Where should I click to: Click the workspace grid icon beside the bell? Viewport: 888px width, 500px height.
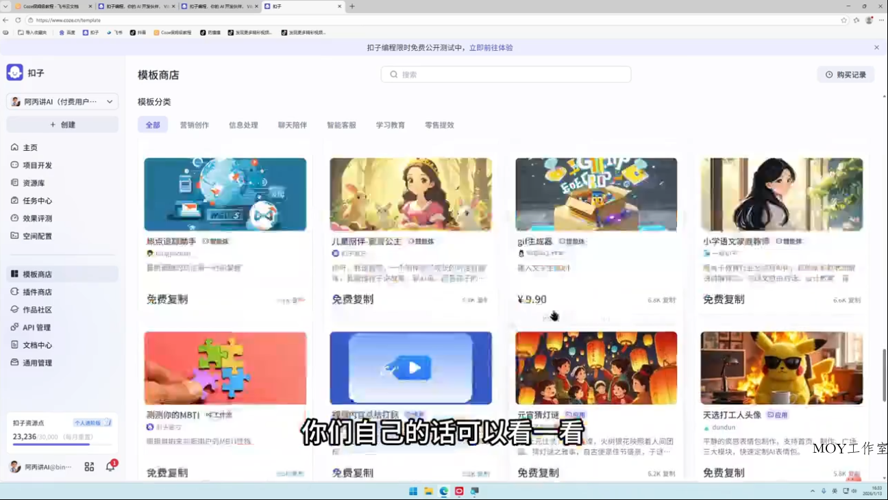tap(89, 466)
